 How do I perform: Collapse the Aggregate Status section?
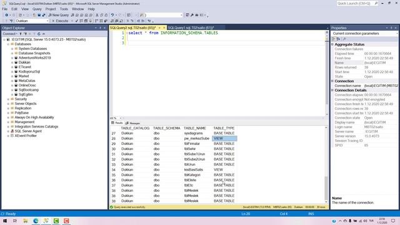tap(332, 44)
